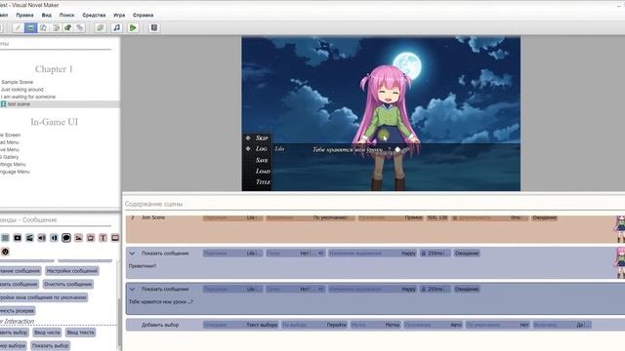Click the commands panel vertical scrollbar
625x351 pixels.
[x=119, y=323]
